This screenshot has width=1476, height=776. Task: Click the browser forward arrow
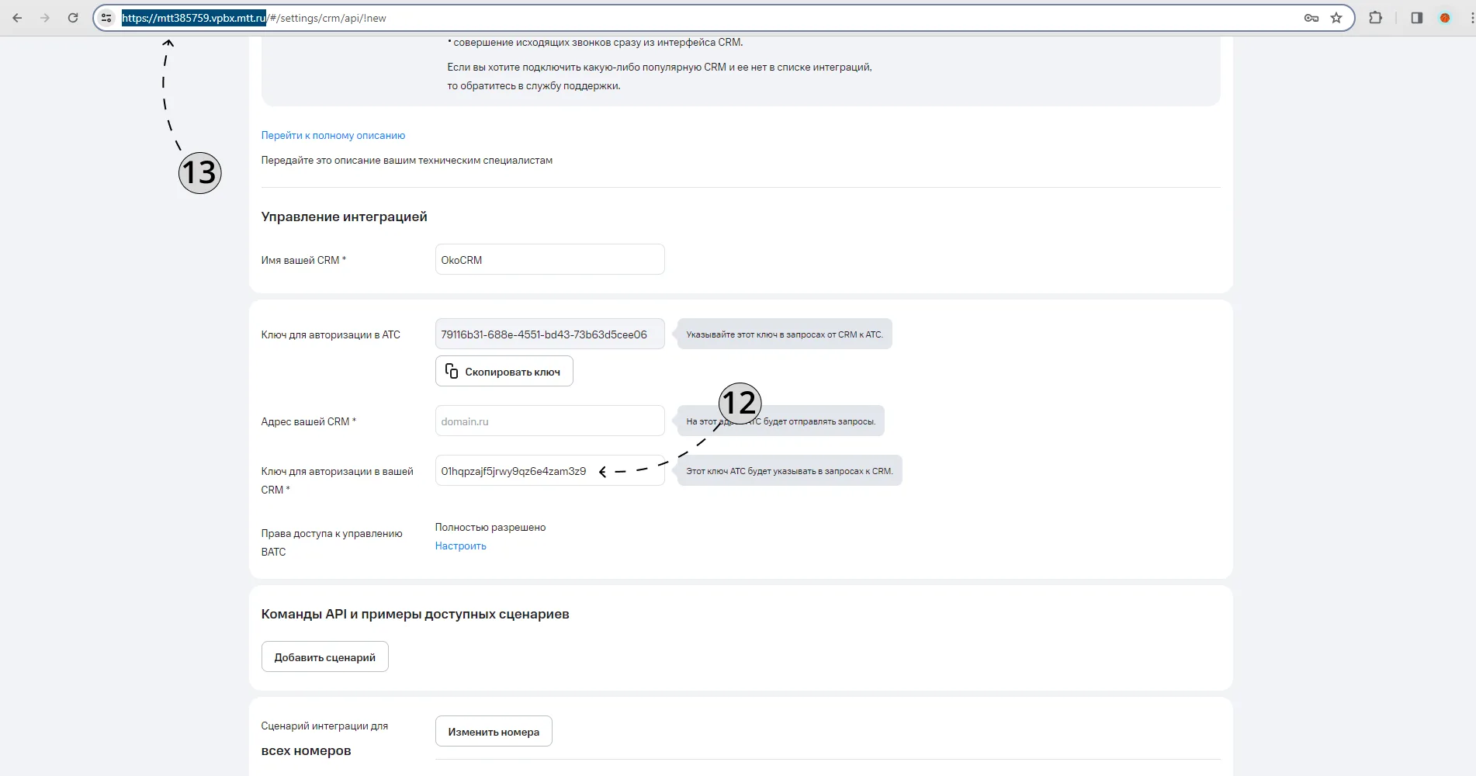click(x=45, y=18)
